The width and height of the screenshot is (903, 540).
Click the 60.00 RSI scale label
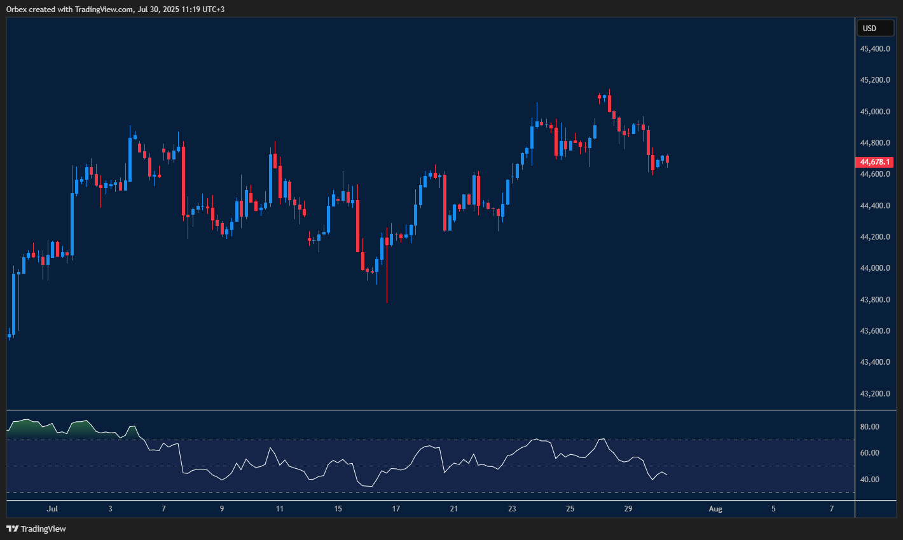(x=869, y=453)
